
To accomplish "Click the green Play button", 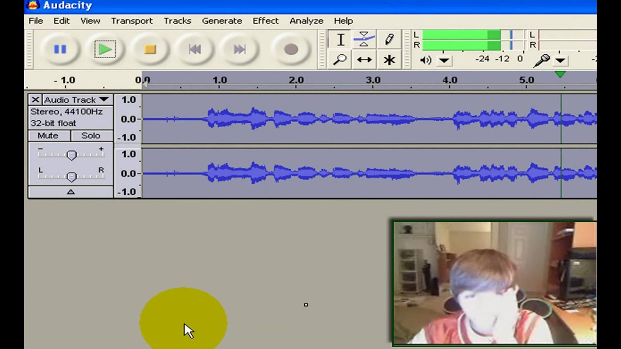I will coord(105,49).
